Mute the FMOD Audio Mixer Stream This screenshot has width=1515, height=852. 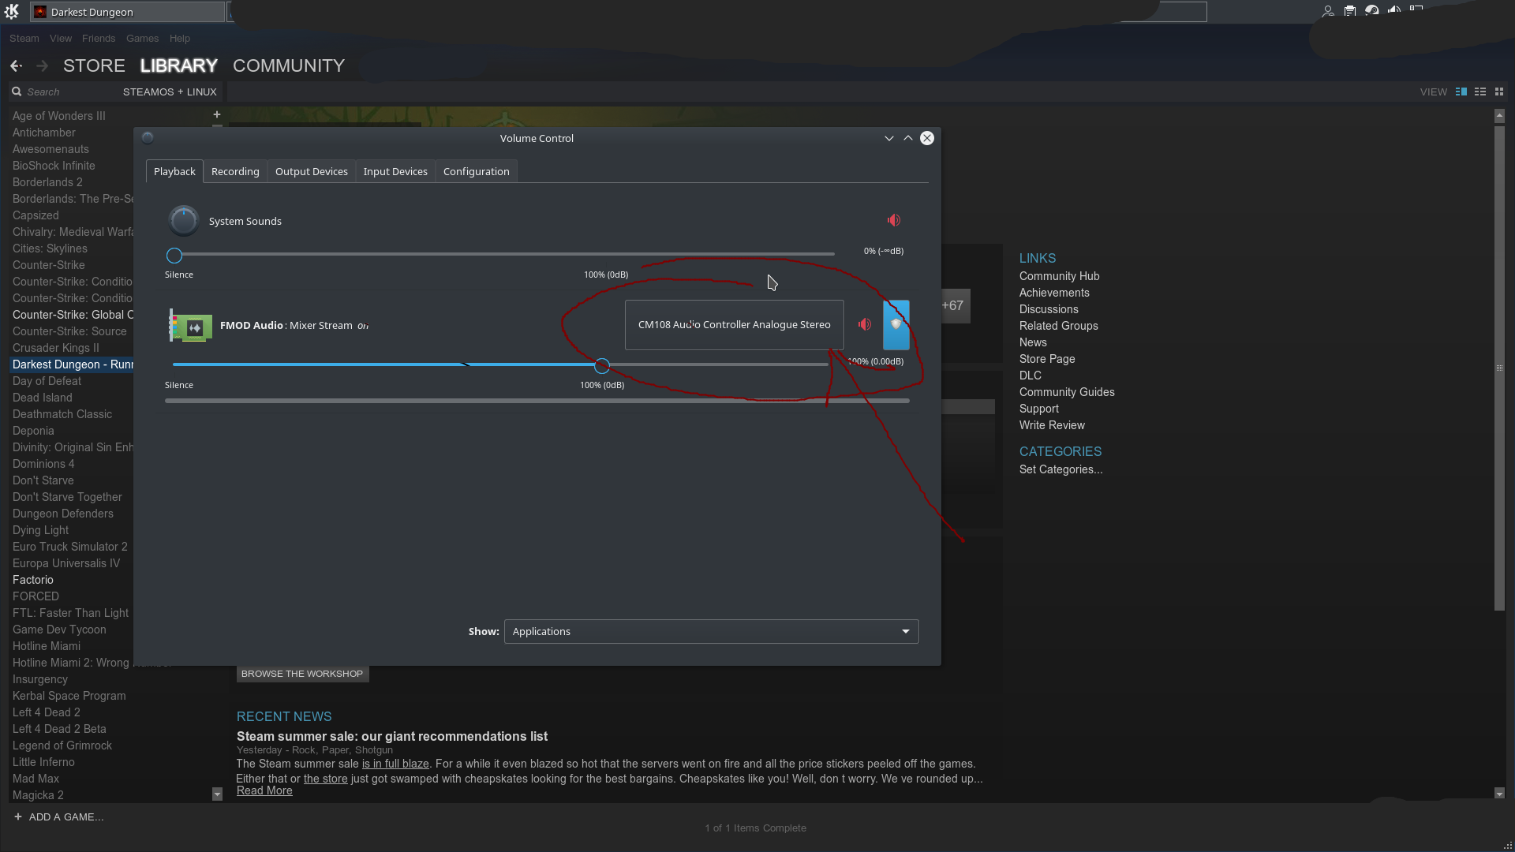pos(866,324)
